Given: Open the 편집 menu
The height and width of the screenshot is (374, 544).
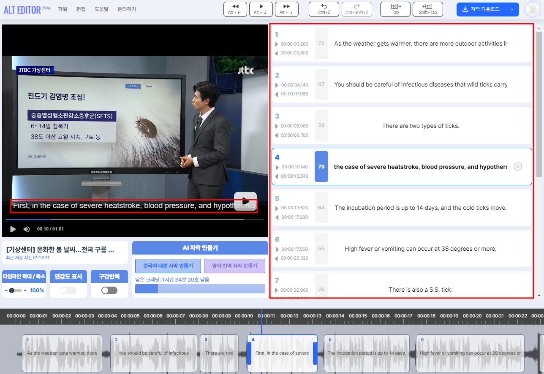Looking at the screenshot, I should click(81, 9).
